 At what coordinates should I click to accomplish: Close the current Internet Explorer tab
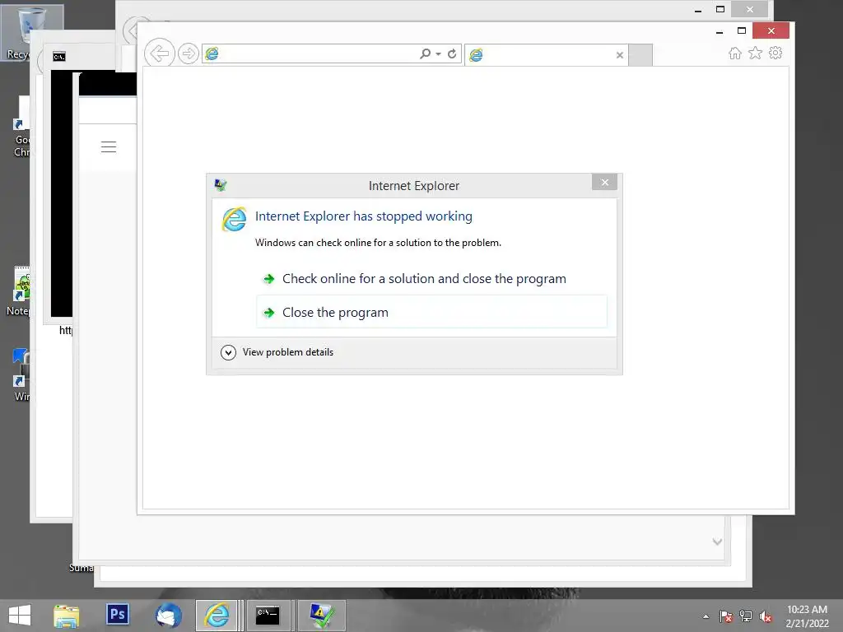click(619, 55)
